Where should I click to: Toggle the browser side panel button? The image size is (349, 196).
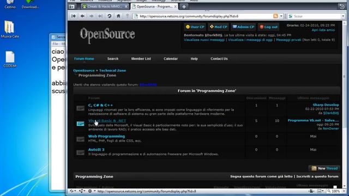tap(71, 7)
